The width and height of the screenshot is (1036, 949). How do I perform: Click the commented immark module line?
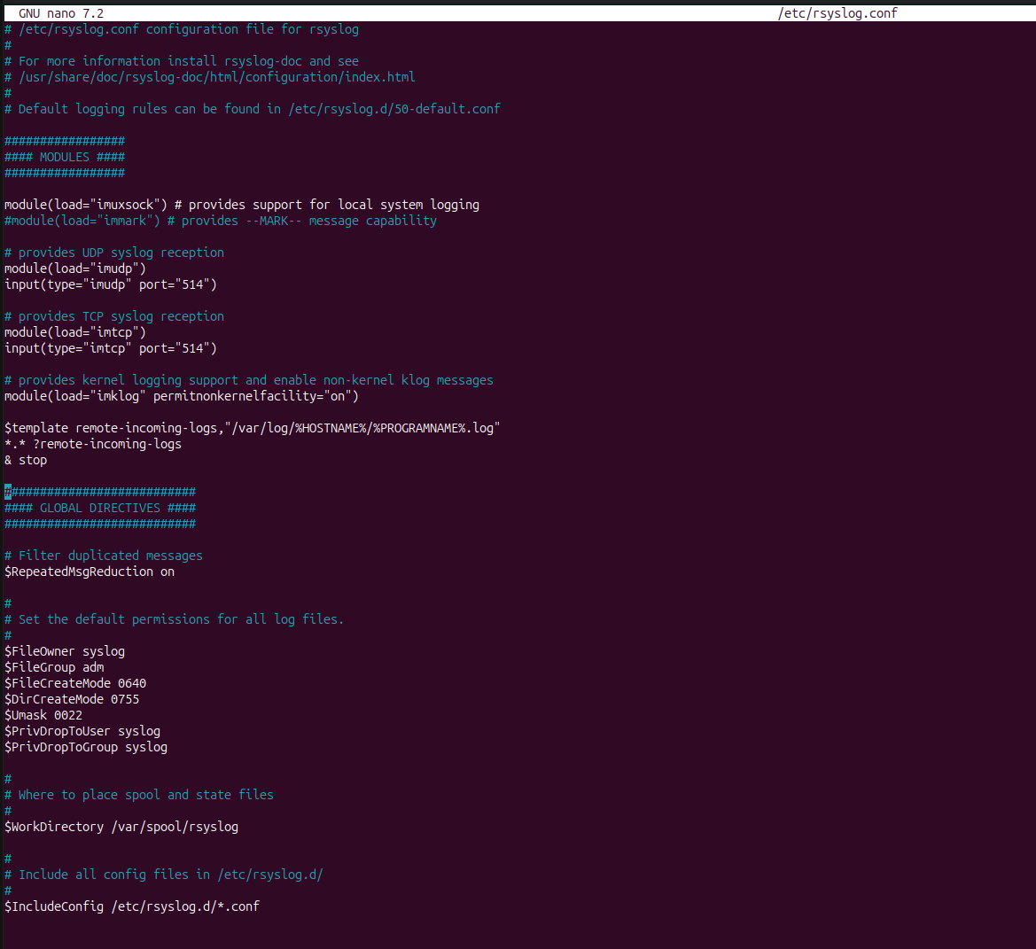(221, 221)
